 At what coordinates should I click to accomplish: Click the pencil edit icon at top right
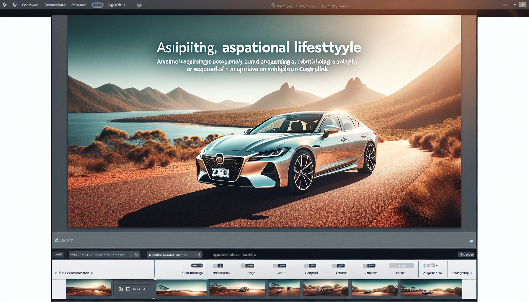(522, 5)
